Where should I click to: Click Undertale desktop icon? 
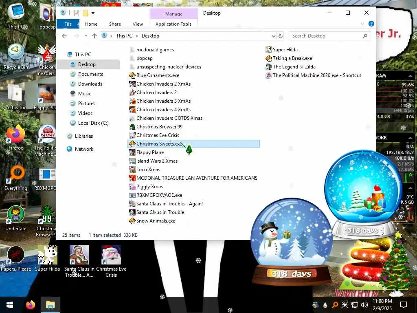click(16, 214)
